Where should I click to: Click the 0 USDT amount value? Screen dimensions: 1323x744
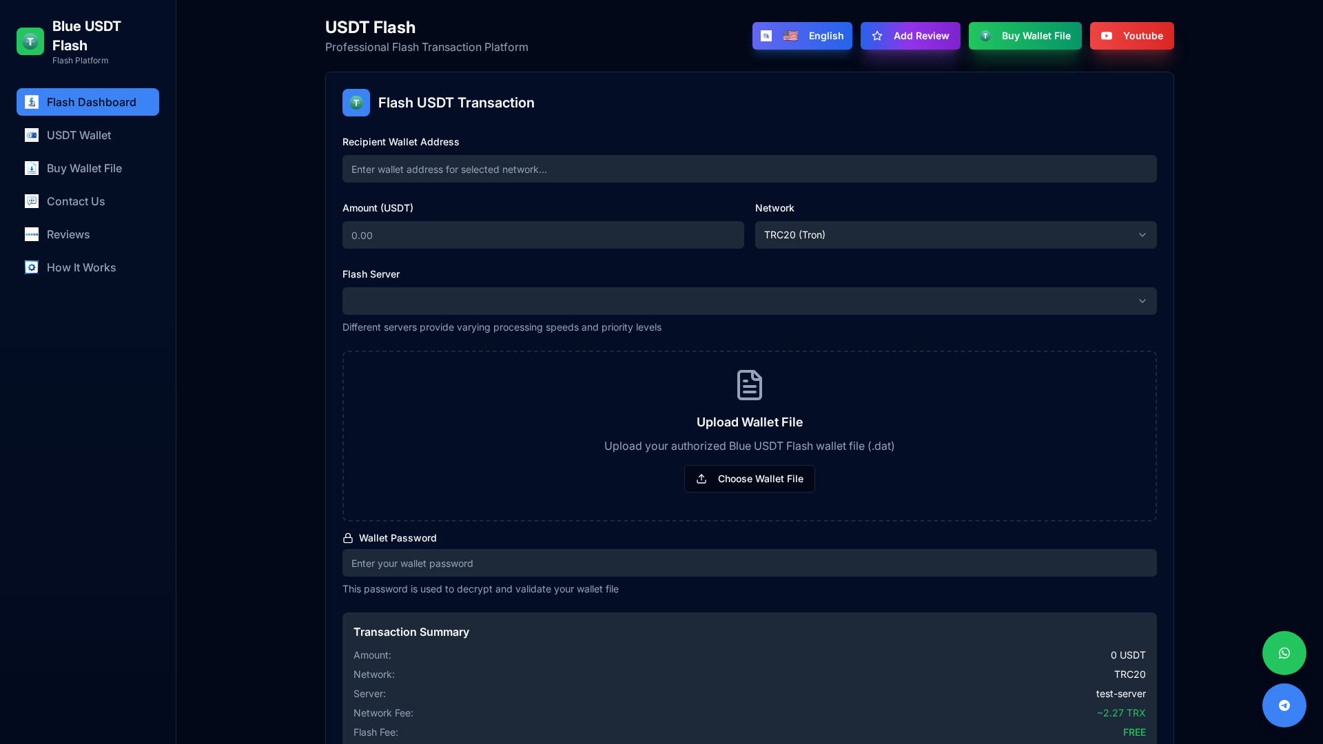[1128, 655]
